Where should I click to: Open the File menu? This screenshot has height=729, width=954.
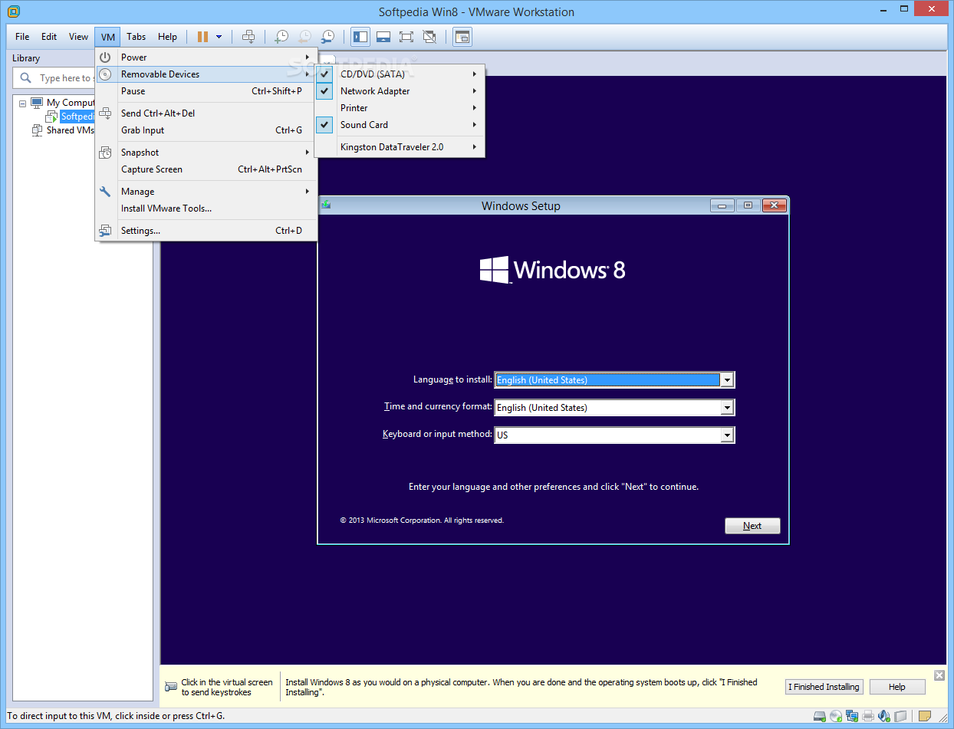point(22,37)
